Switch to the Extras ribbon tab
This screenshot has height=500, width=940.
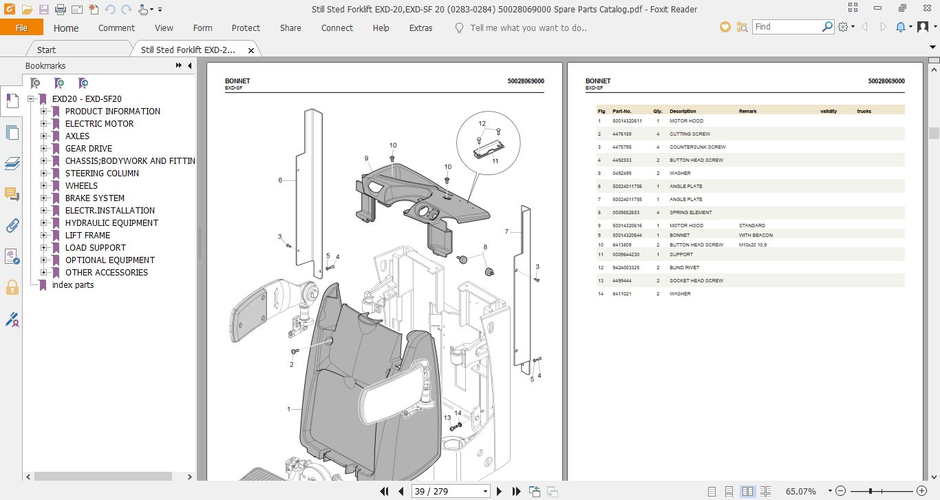pos(420,28)
